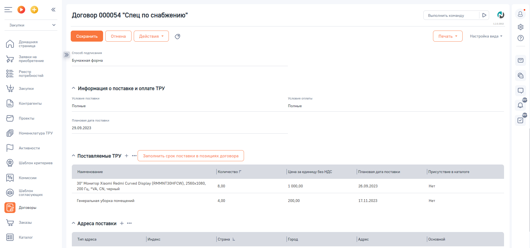The width and height of the screenshot is (530, 248).
Task: Collapse Адреса поставки section
Action: point(74,223)
